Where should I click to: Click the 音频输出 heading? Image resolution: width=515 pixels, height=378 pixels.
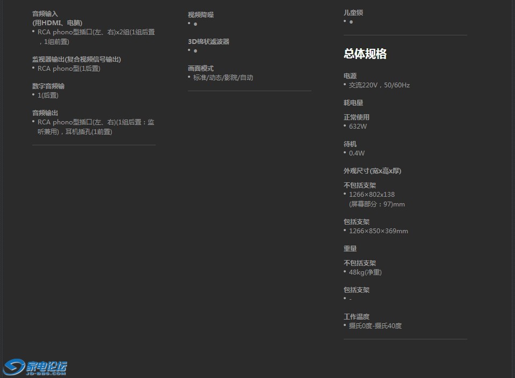coord(45,113)
